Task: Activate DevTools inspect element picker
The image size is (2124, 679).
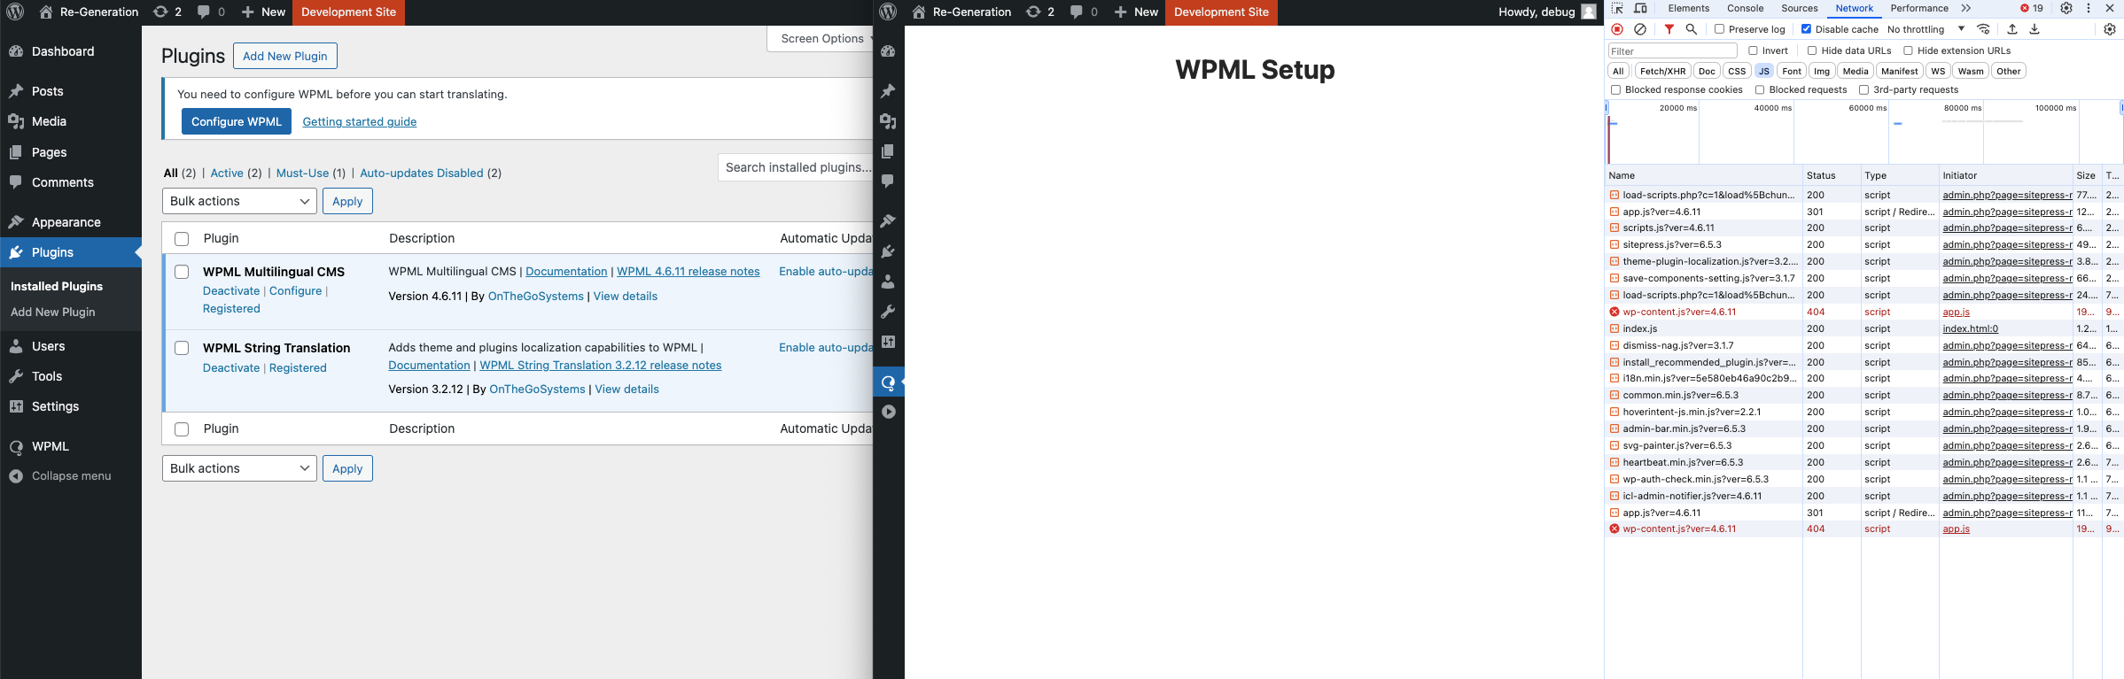Action: point(1617,8)
